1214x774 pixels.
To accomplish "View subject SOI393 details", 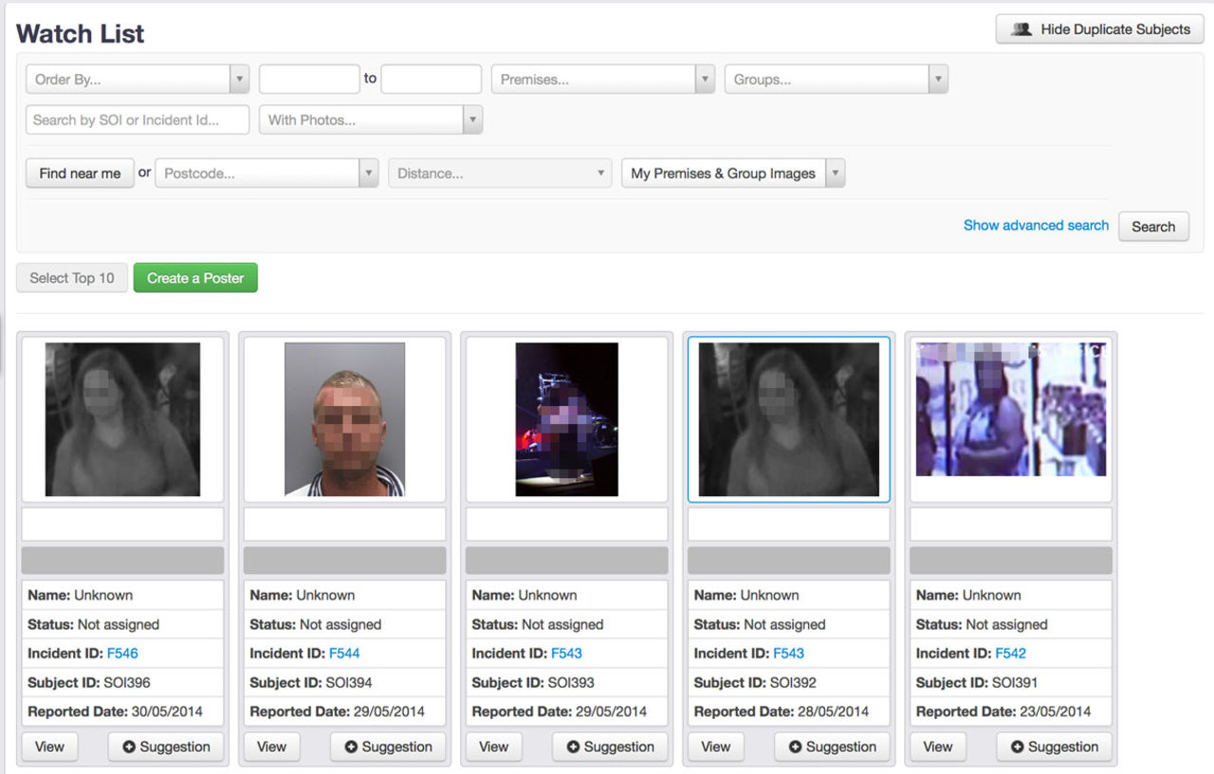I will point(493,747).
